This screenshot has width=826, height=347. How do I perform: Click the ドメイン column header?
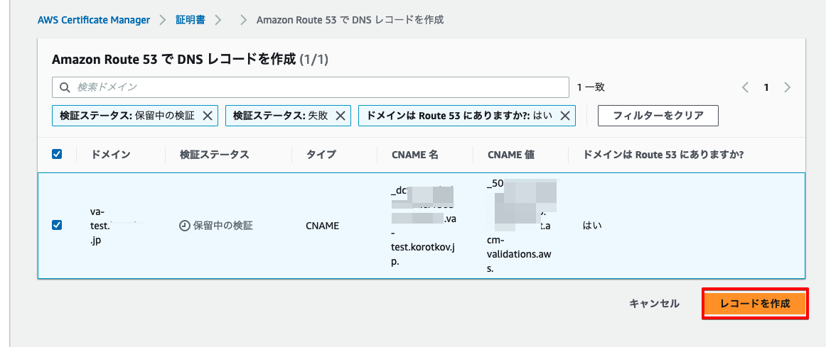pyautogui.click(x=111, y=155)
